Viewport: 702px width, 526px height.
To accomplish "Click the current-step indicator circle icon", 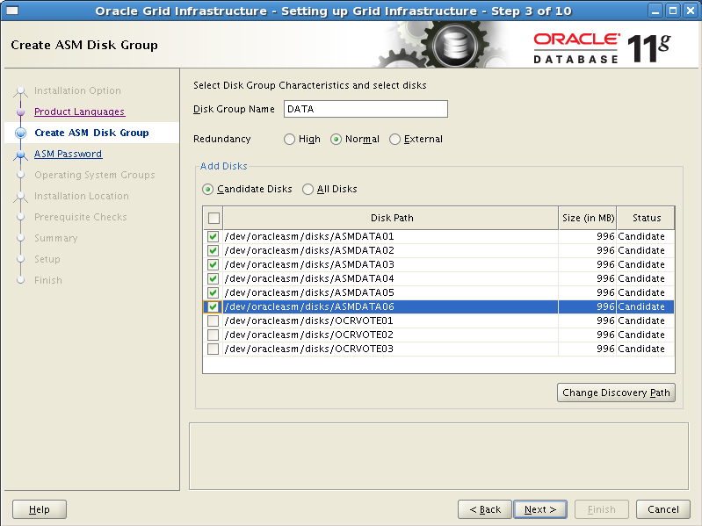I will coord(20,133).
